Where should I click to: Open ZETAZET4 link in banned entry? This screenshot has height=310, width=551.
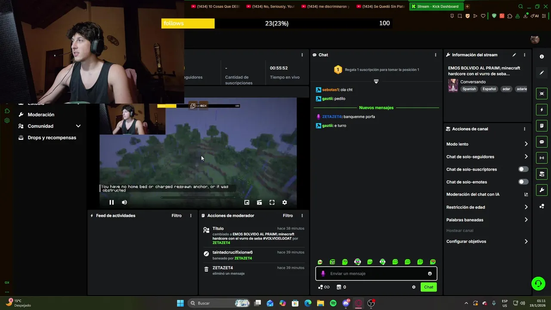243,258
